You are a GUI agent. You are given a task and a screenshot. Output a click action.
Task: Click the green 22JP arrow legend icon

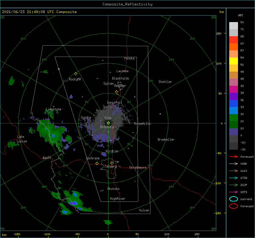coord(233,185)
